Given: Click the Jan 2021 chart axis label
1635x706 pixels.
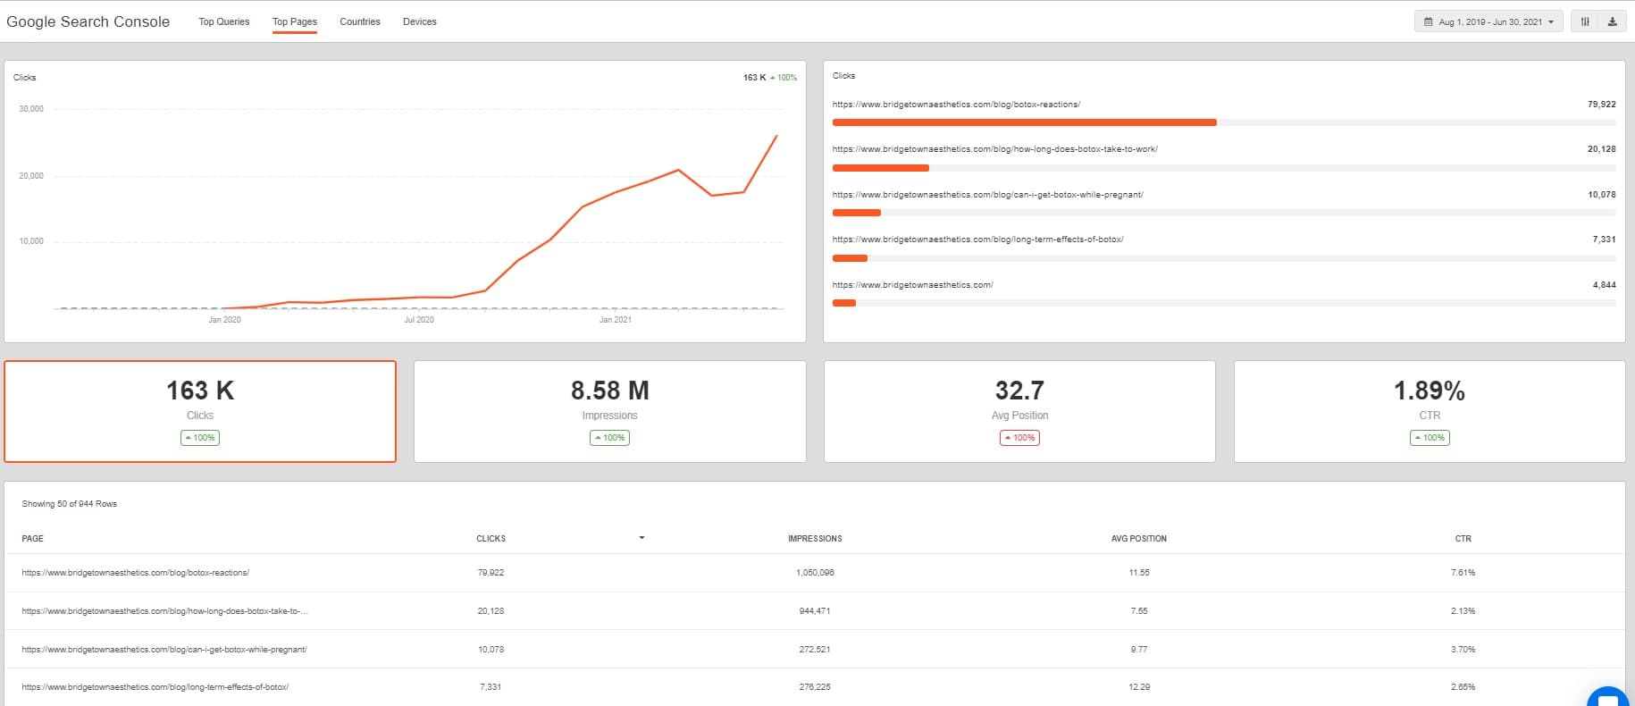Looking at the screenshot, I should pos(615,320).
